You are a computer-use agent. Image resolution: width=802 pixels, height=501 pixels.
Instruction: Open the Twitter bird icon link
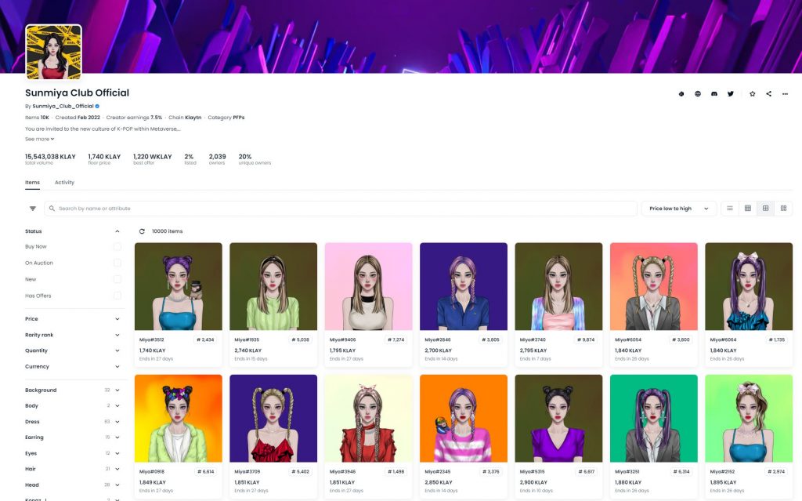pos(731,94)
